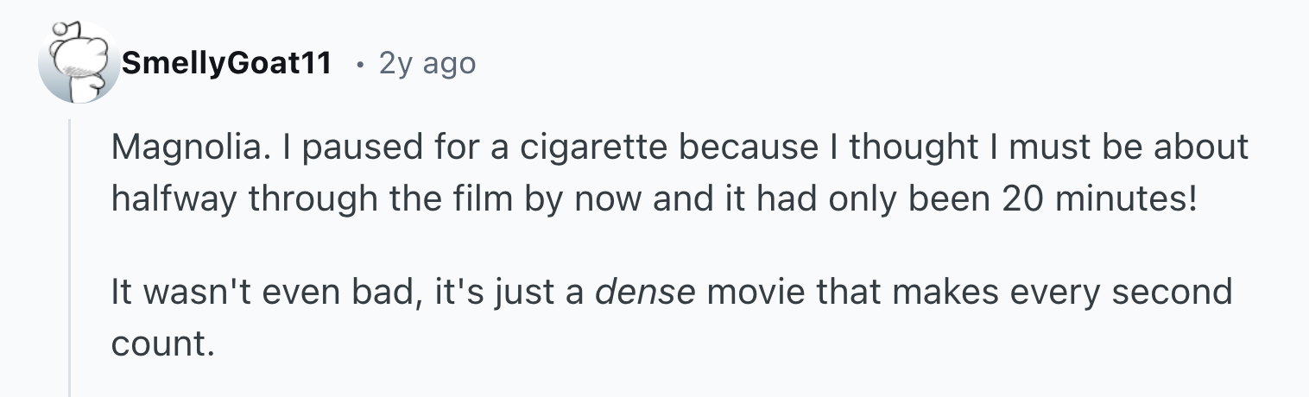Click the "2y ago" comment timestamp
This screenshot has height=397, width=1309.
pos(427,63)
